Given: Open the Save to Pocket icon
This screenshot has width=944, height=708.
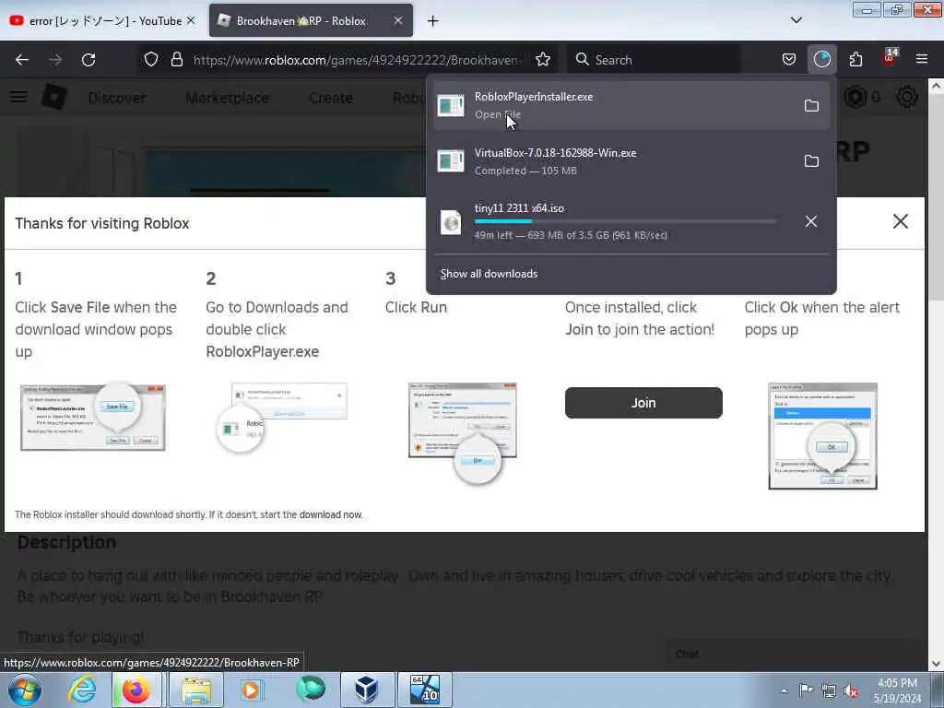Looking at the screenshot, I should point(789,60).
